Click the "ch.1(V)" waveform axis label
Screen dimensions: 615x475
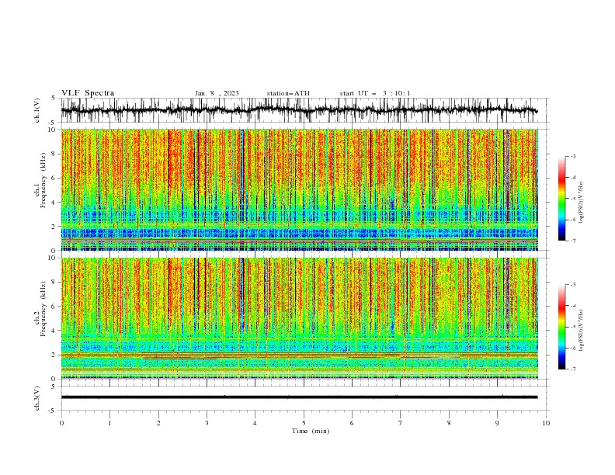(37, 110)
